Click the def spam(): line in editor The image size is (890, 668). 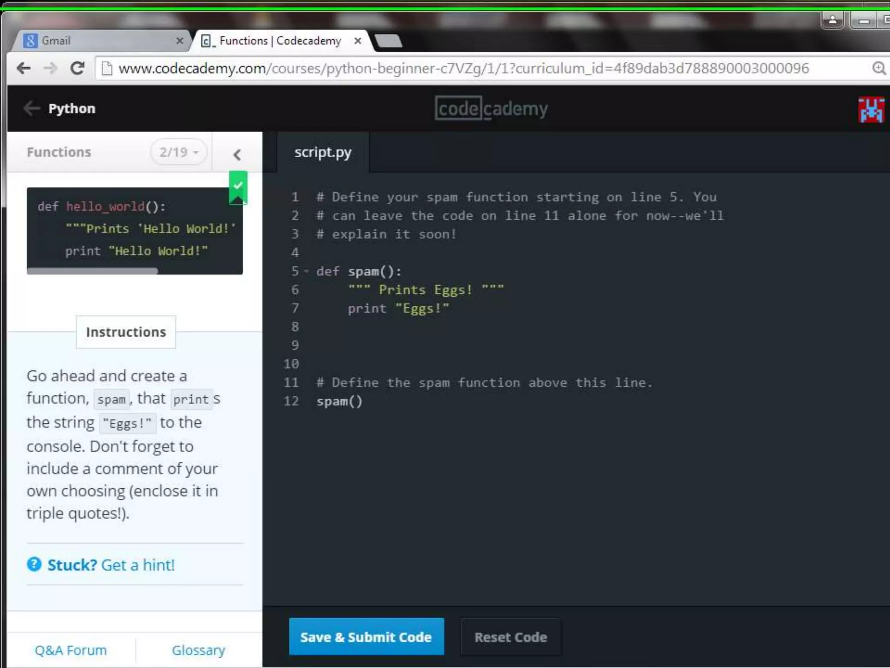pyautogui.click(x=359, y=271)
